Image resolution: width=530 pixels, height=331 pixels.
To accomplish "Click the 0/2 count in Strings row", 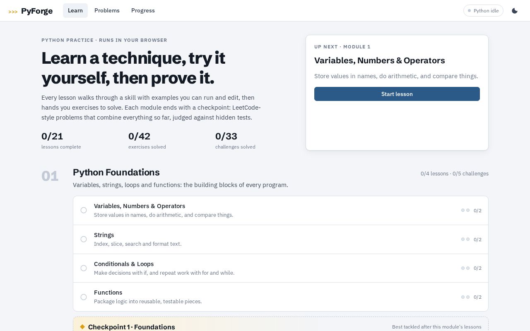I will coord(477,240).
